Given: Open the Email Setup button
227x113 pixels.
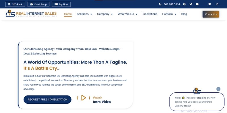Looking at the screenshot, I should [38, 4].
